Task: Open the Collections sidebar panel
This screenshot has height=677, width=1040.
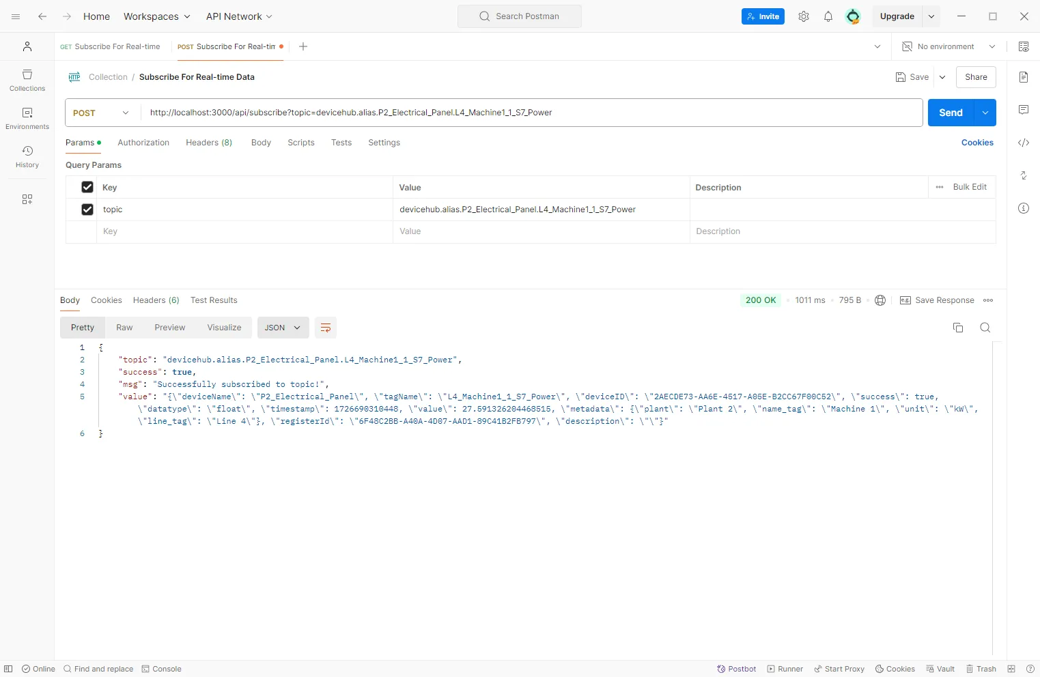Action: (27, 80)
